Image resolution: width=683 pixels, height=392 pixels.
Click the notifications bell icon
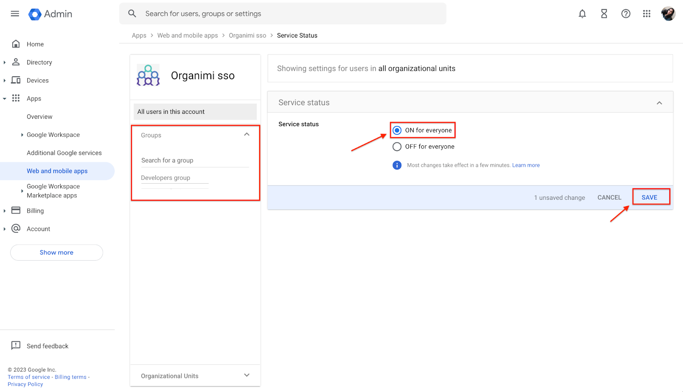point(582,13)
